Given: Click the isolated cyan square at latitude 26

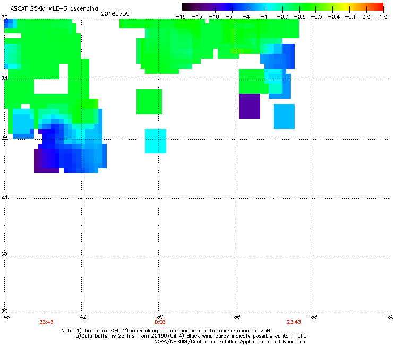Looking at the screenshot, I should (x=156, y=141).
